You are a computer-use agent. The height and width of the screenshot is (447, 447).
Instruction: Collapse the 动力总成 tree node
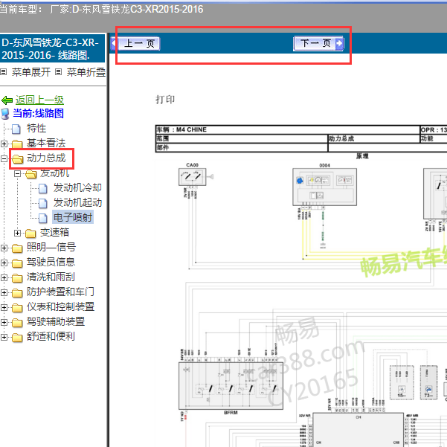[4, 158]
